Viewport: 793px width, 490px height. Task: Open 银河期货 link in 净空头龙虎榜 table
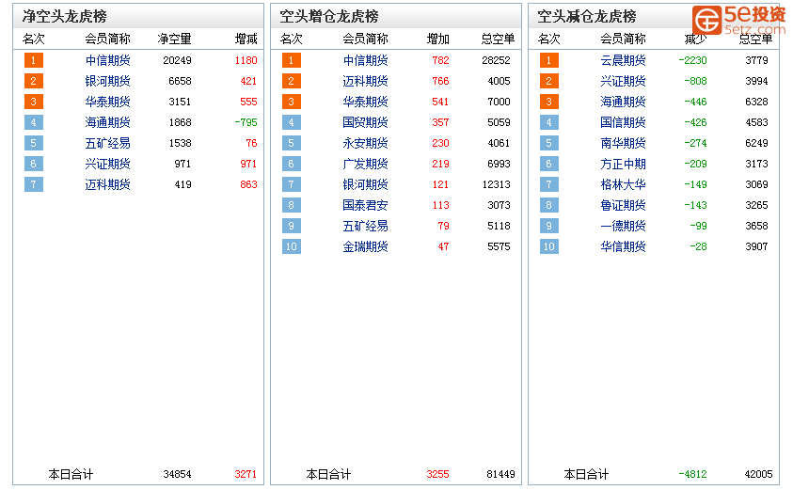[x=108, y=82]
